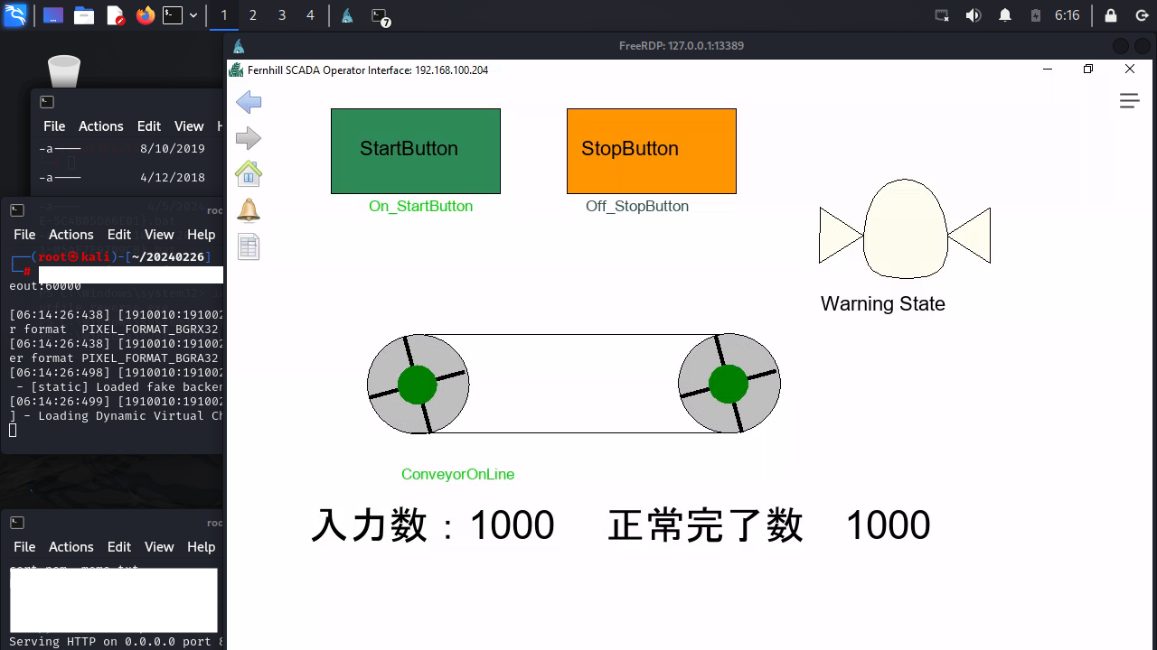Screen dimensions: 1157x650
Task: Click the blue back arrow icon
Action: (x=249, y=103)
